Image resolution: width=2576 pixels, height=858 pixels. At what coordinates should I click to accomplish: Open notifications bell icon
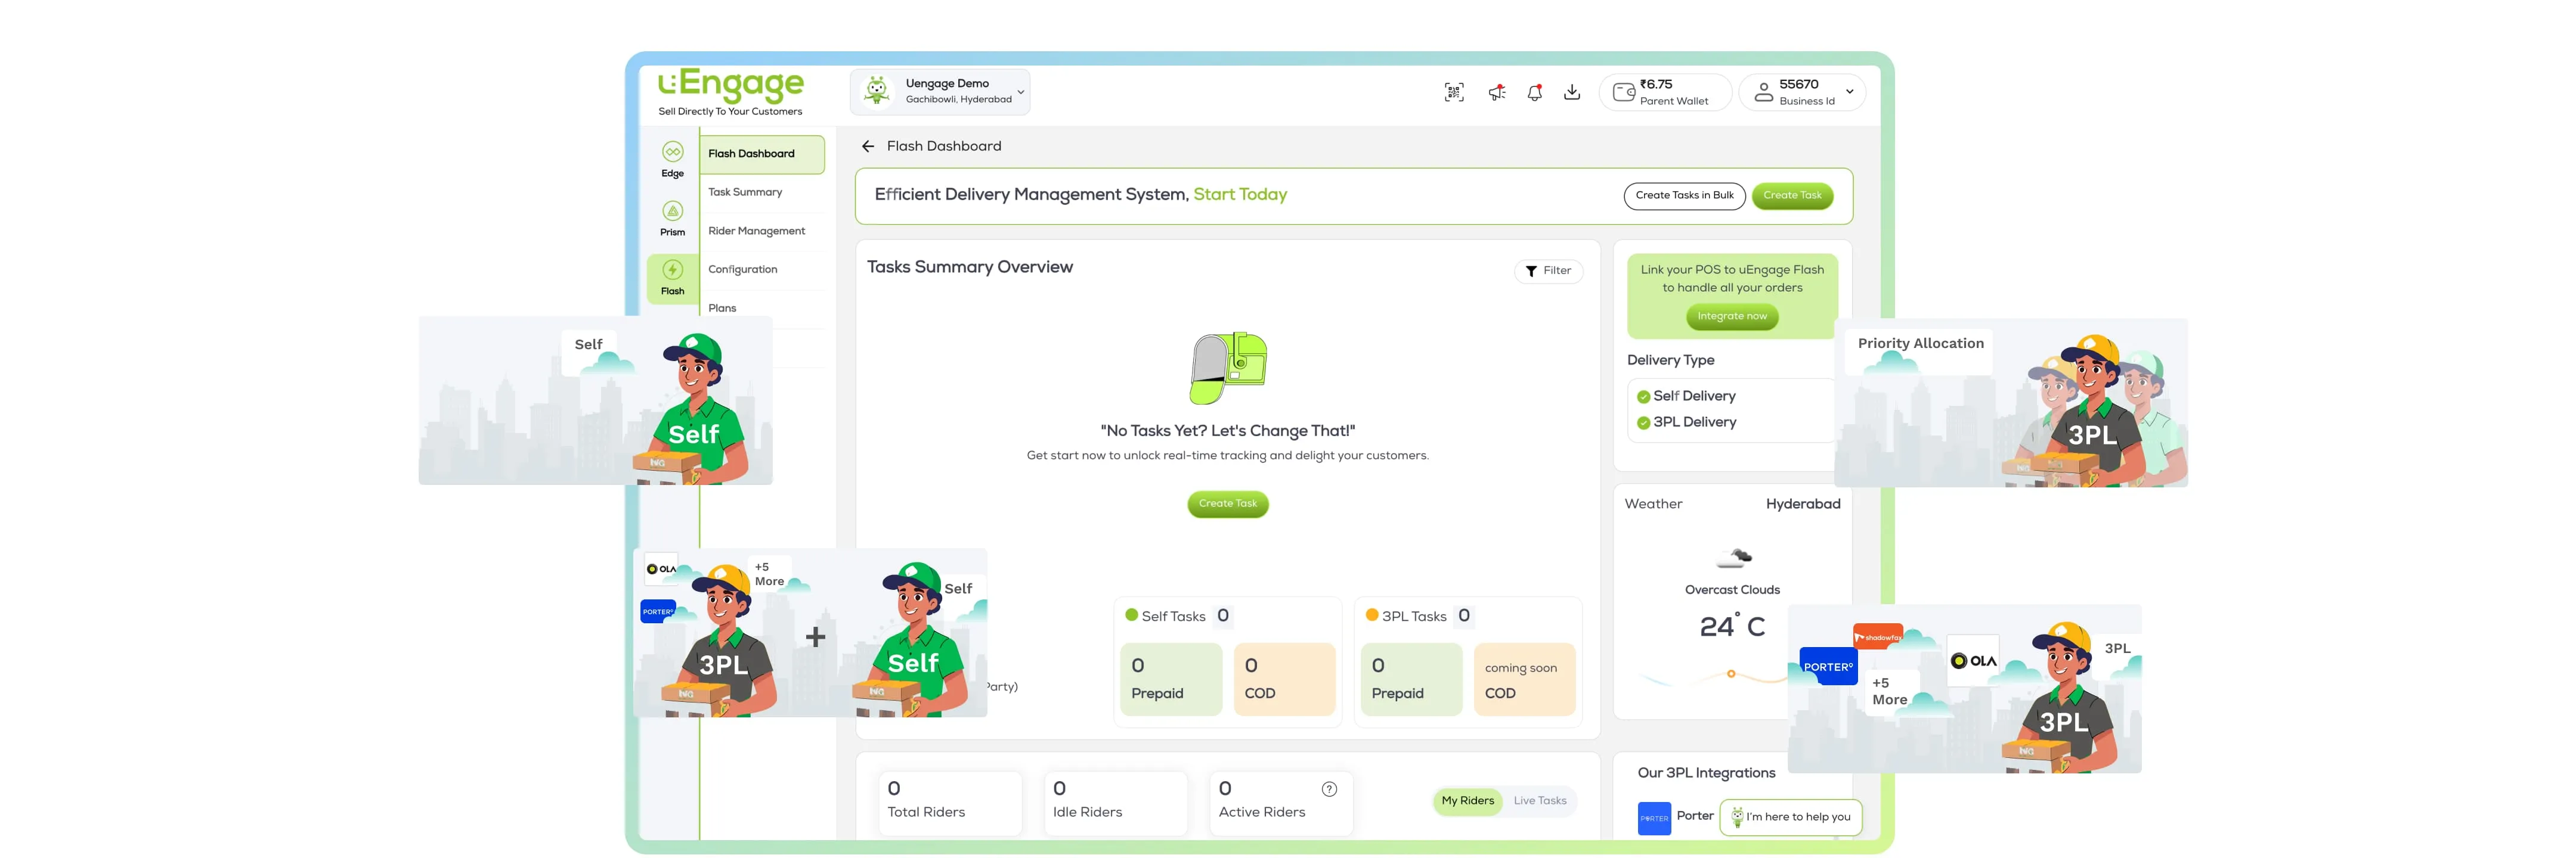1534,93
